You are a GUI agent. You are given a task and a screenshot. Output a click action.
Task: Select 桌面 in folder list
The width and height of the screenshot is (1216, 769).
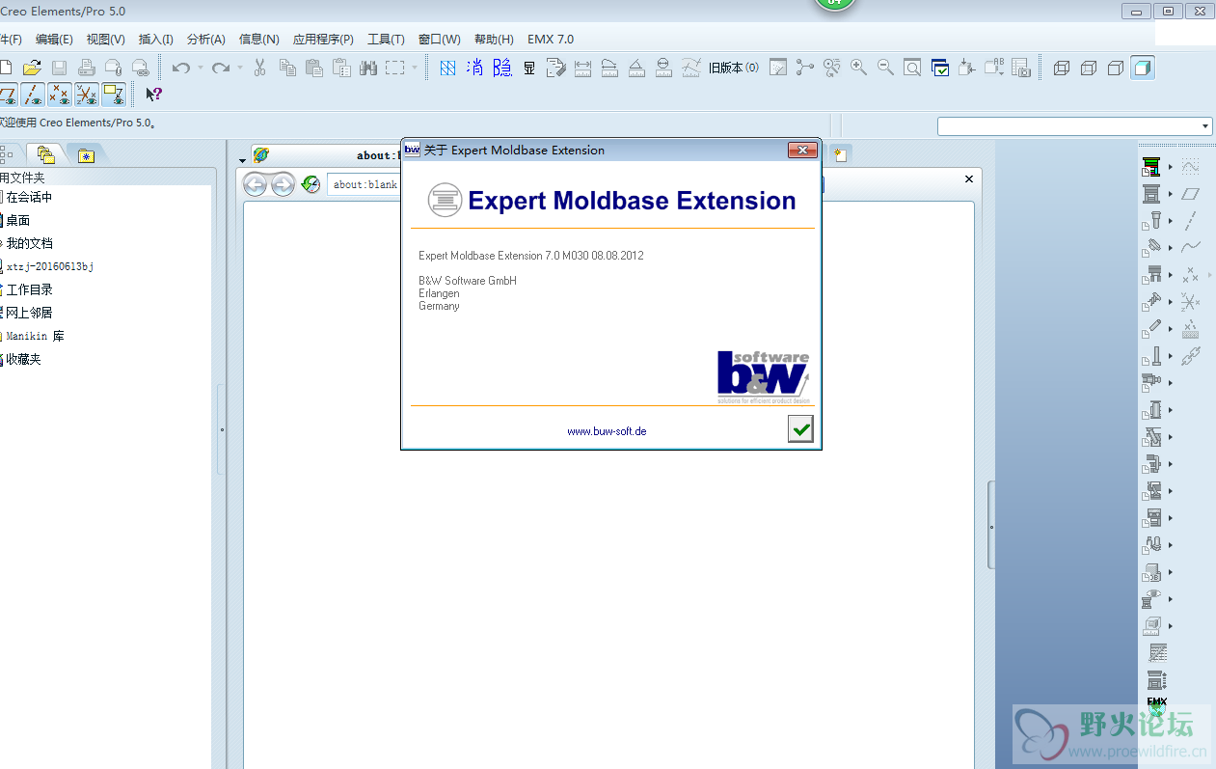pyautogui.click(x=17, y=220)
